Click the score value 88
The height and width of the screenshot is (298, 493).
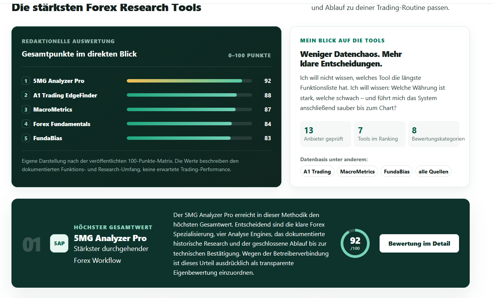(x=268, y=95)
